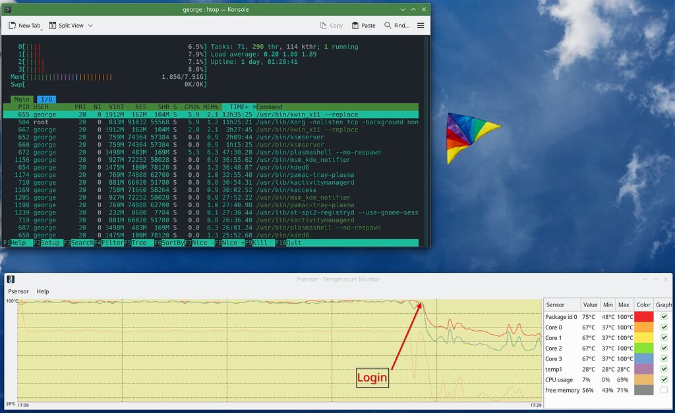
Task: Open the Konsole hamburger menu
Action: pos(420,25)
